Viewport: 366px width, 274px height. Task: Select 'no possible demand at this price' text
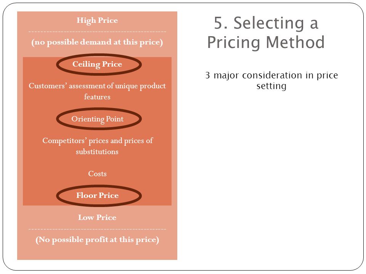(x=97, y=42)
